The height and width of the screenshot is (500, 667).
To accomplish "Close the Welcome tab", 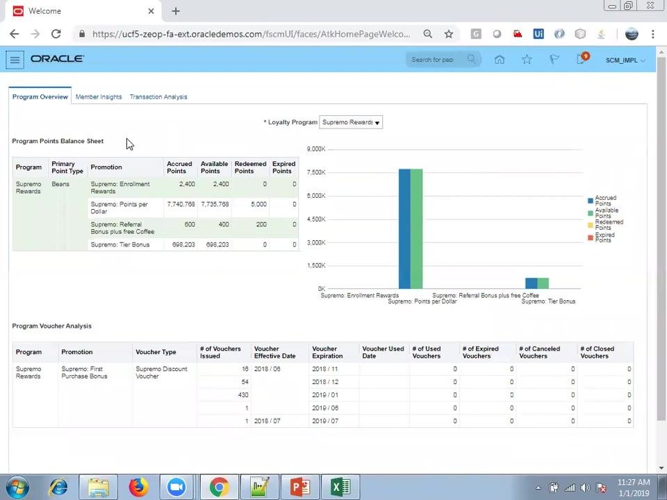I will 151,11.
